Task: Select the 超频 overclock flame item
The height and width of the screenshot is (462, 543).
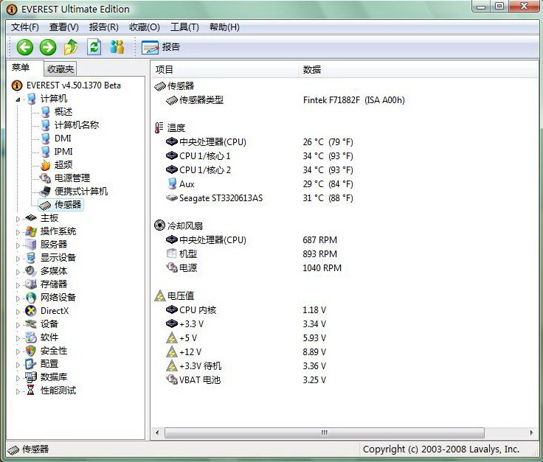Action: click(63, 165)
